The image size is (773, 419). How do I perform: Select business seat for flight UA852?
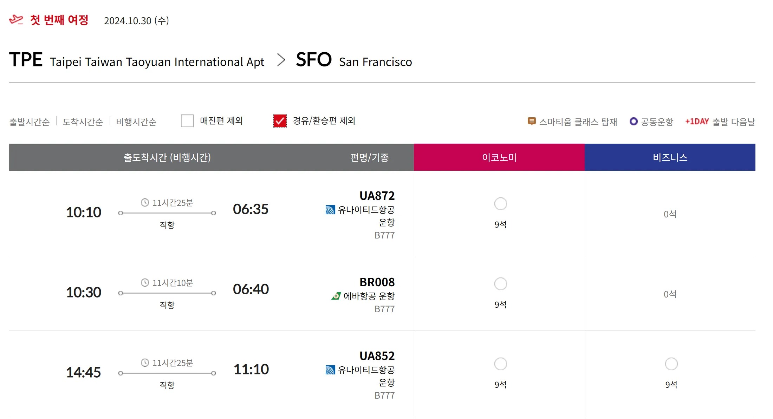[671, 364]
